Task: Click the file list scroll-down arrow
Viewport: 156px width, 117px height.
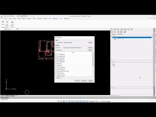Action: (x=93, y=76)
